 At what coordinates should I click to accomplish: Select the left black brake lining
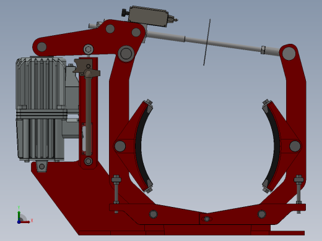point(141,146)
